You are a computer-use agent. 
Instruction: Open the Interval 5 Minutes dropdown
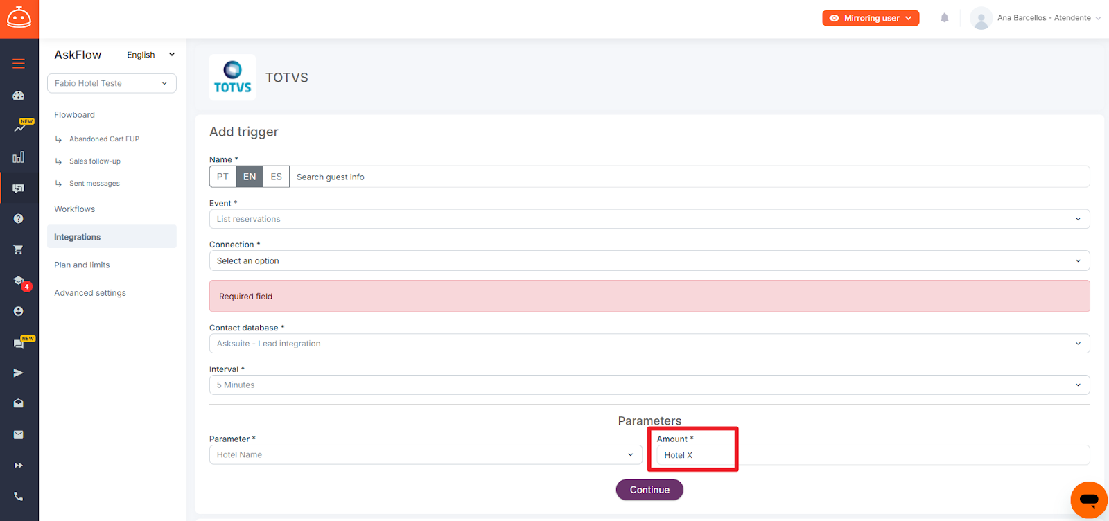click(649, 385)
